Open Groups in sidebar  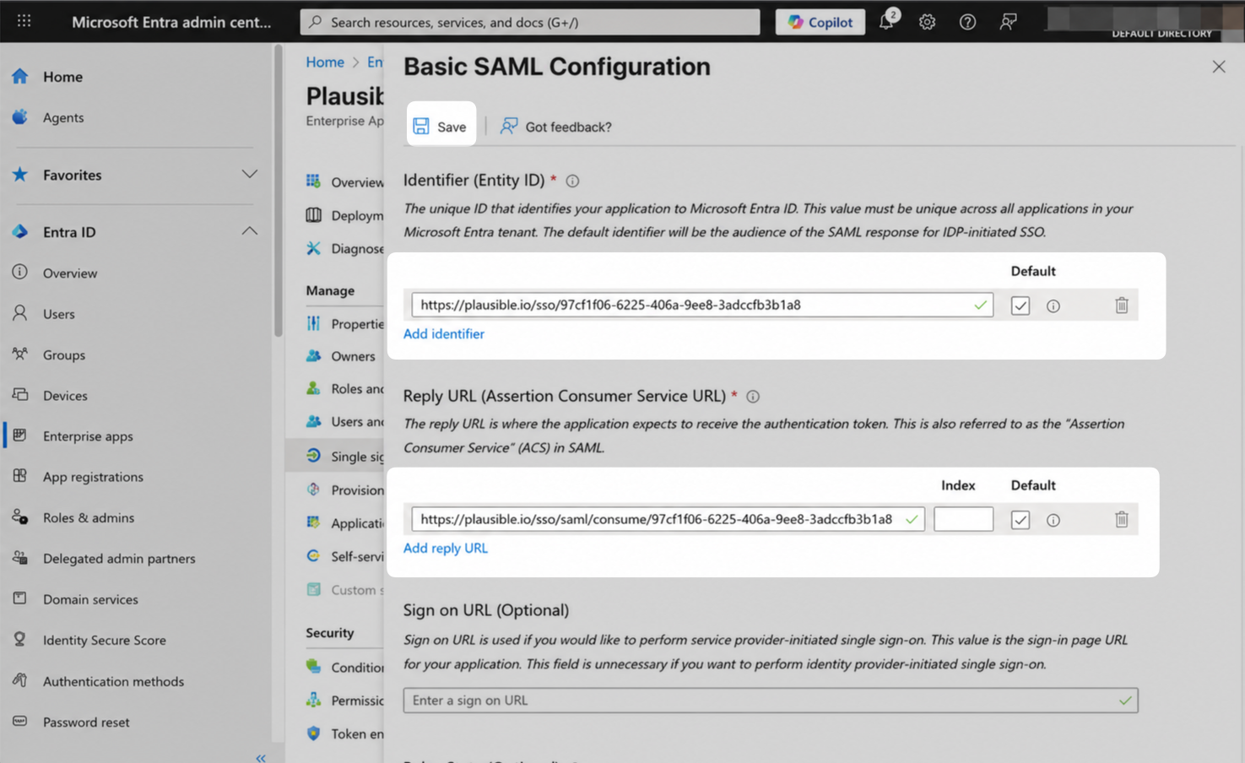coord(64,354)
